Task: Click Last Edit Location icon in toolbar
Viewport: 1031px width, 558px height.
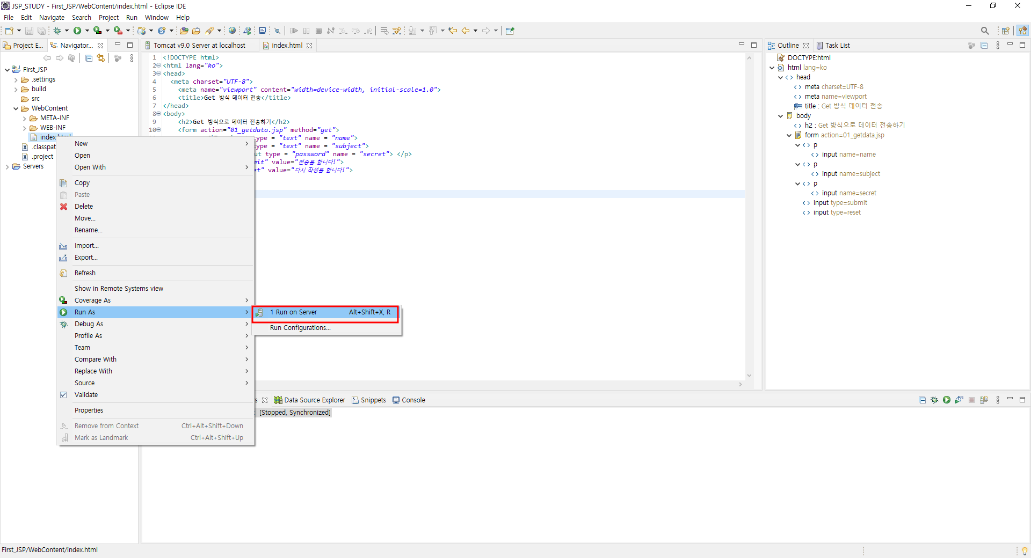Action: coord(453,31)
